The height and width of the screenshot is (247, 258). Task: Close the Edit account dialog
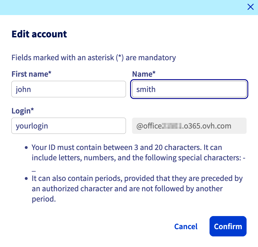[250, 7]
